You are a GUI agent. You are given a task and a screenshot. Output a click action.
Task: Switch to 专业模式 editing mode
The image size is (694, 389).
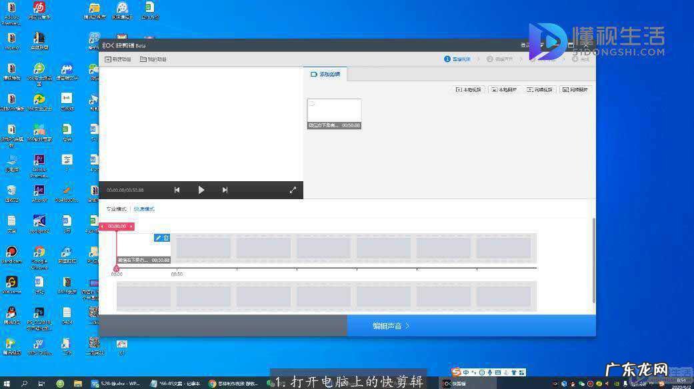click(116, 208)
